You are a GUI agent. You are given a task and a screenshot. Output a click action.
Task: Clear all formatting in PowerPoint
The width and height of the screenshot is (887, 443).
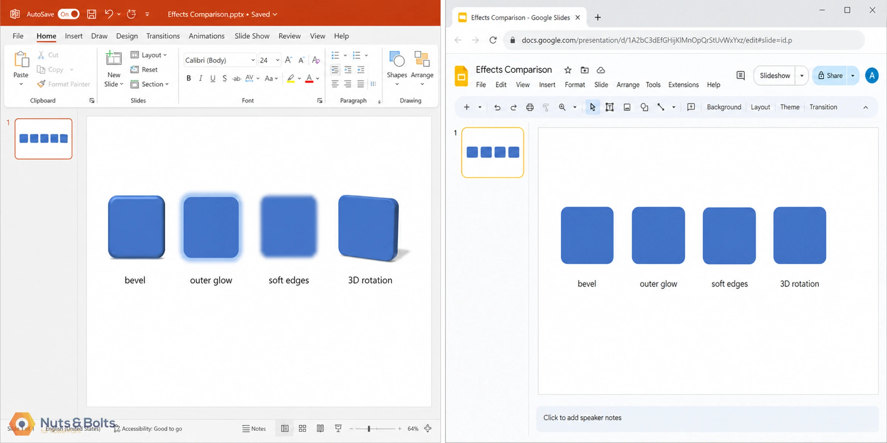tap(316, 60)
